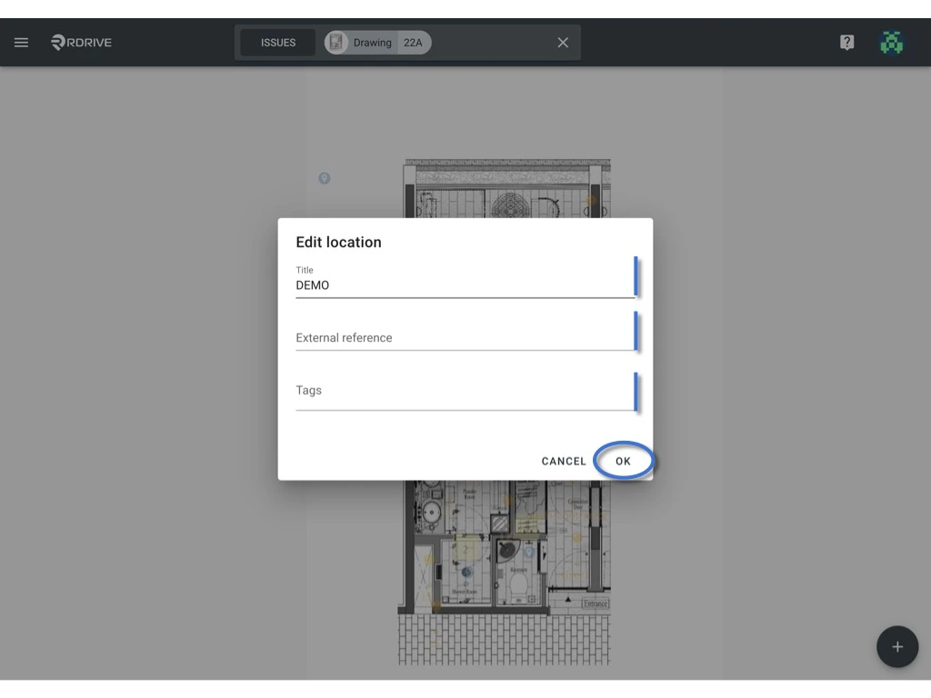Click OK to save the location
This screenshot has width=931, height=698.
(624, 461)
